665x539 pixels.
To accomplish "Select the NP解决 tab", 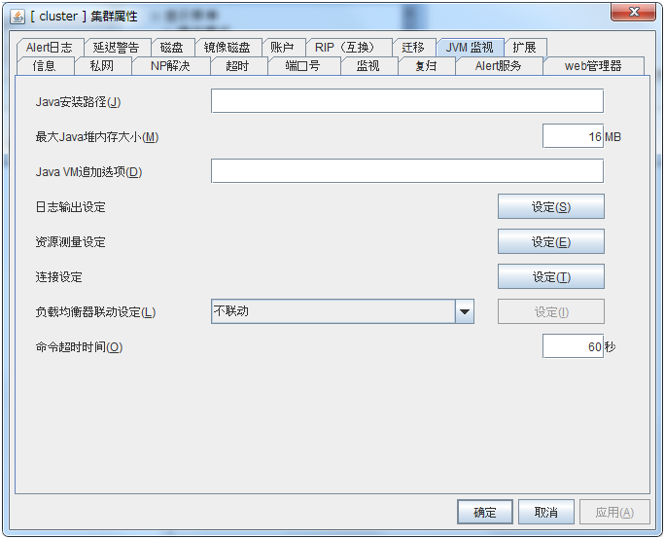I will click(170, 66).
